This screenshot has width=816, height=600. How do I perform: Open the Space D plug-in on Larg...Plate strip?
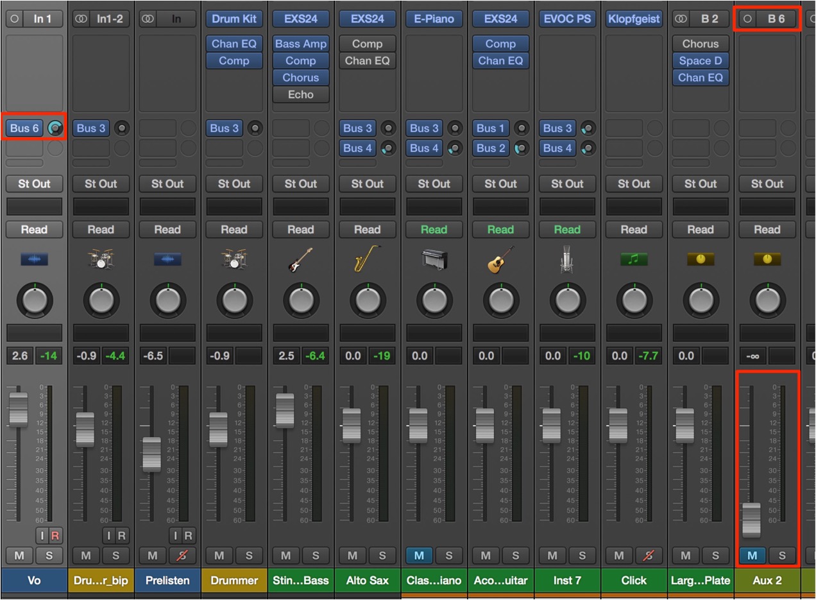[x=701, y=61]
